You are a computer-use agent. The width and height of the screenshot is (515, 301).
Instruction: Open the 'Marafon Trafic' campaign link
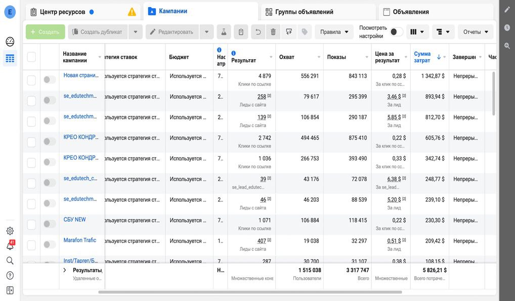coord(80,240)
